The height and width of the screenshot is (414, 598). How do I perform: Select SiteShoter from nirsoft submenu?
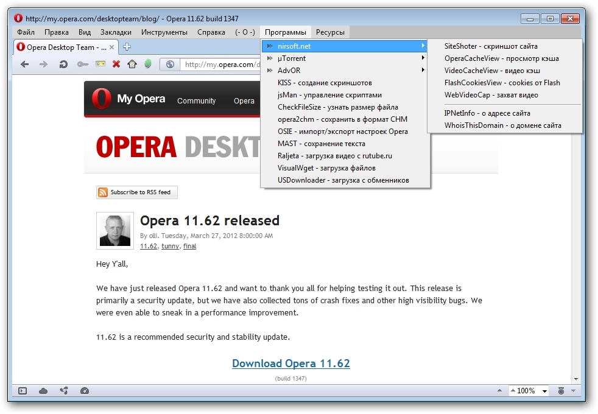(x=491, y=46)
